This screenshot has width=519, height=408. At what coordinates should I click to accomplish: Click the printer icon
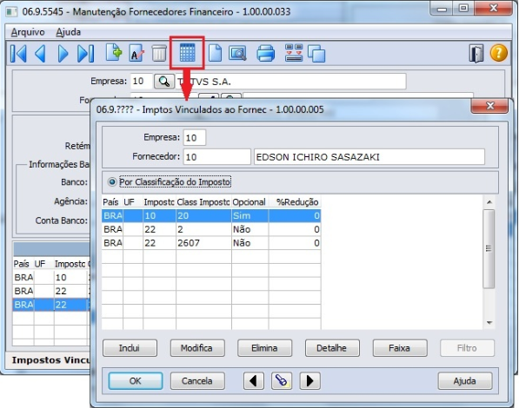pos(265,53)
